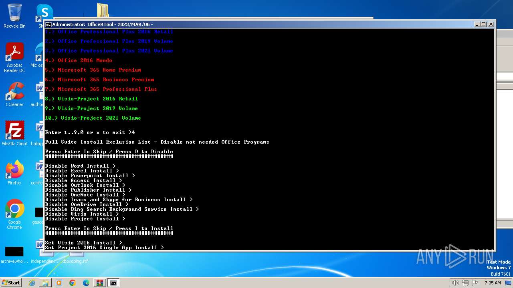Open Windows Media Player taskbar icon

(x=59, y=283)
